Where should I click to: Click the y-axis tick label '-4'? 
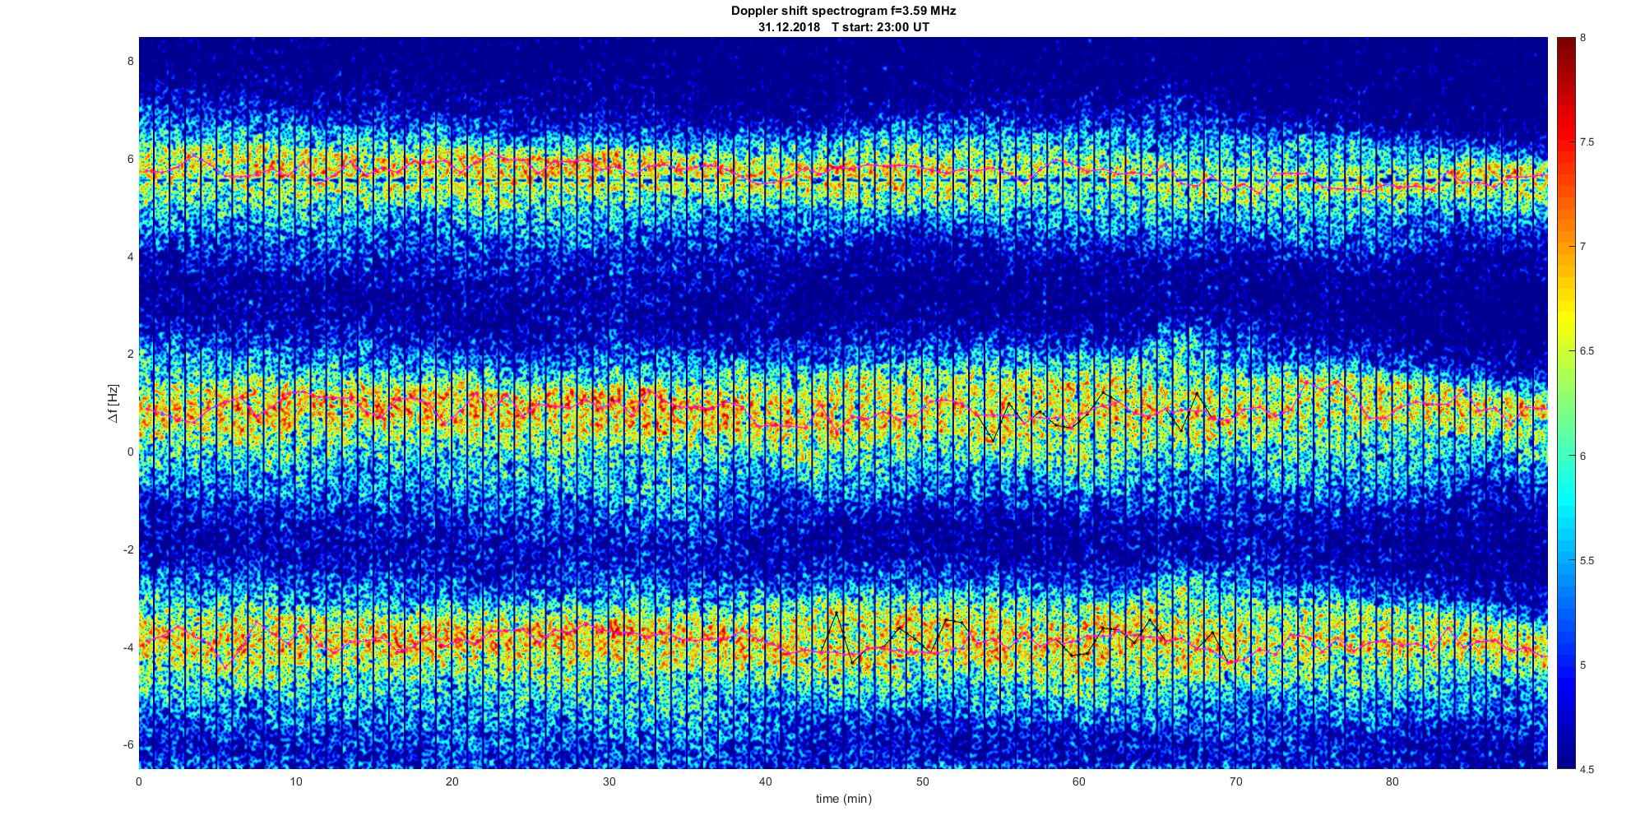[127, 647]
